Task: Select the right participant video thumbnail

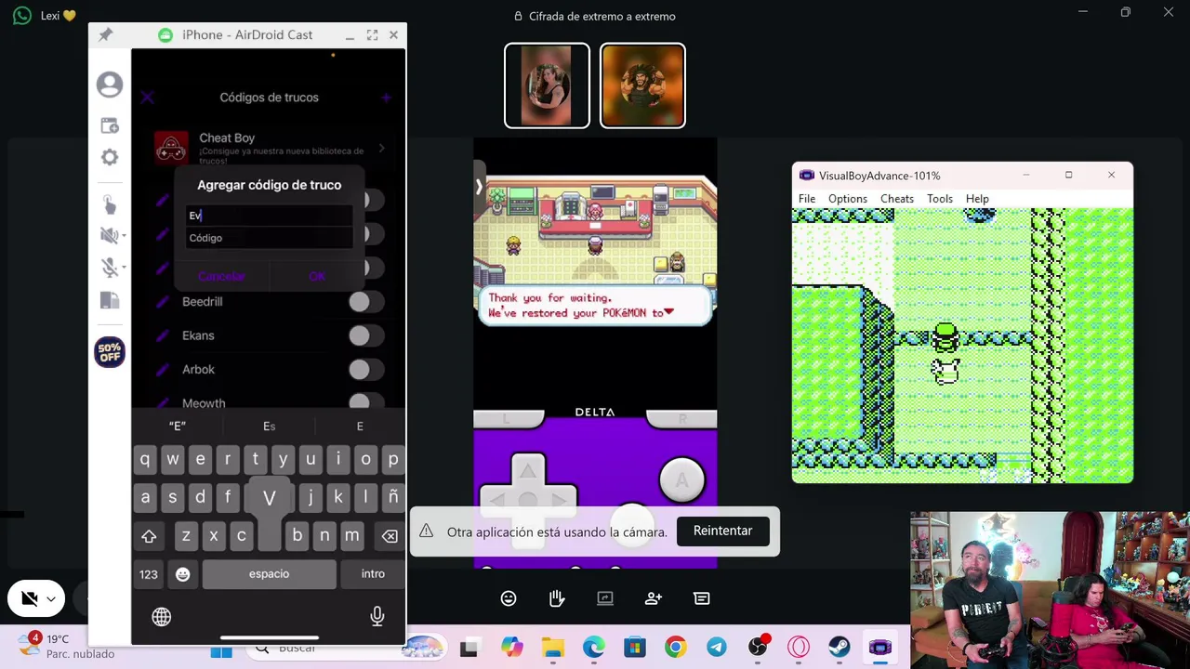Action: click(x=642, y=85)
